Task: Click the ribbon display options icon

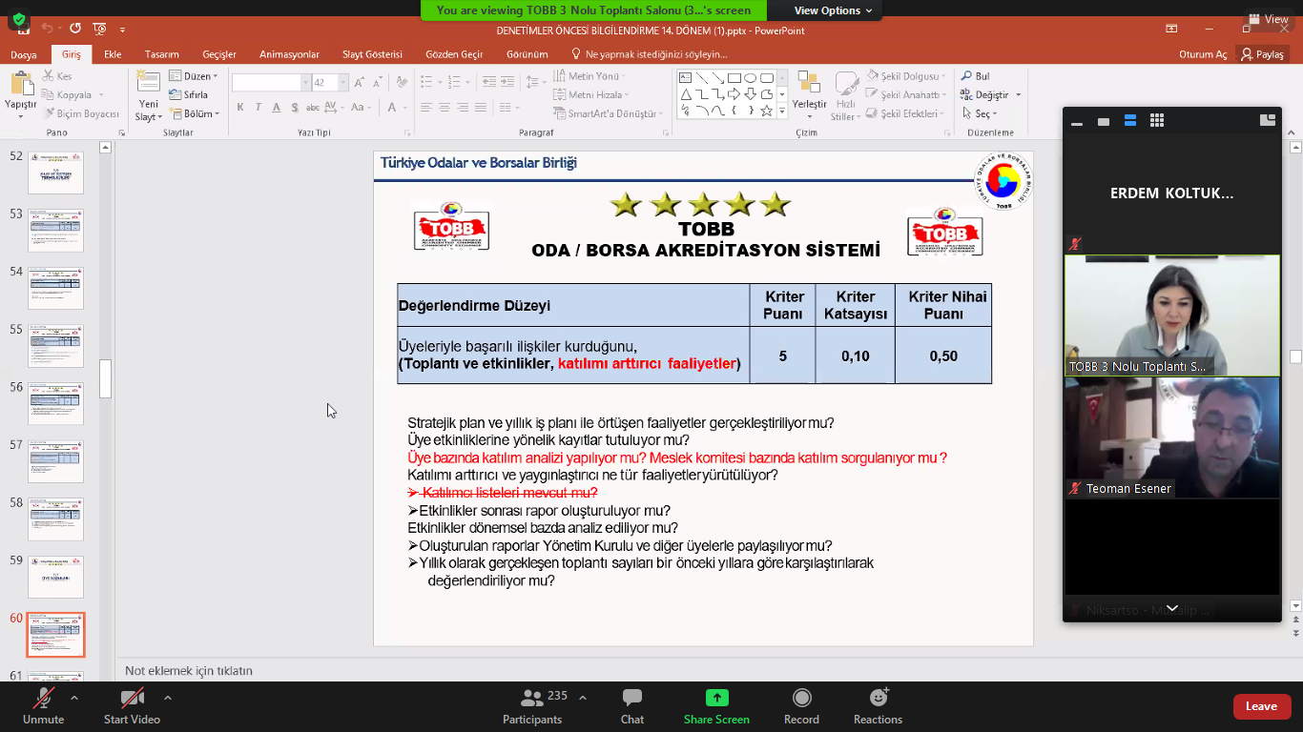Action: pos(1171,30)
